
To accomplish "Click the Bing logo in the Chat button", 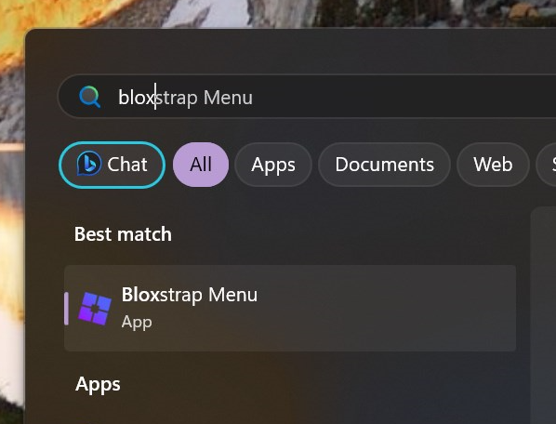I will click(88, 164).
